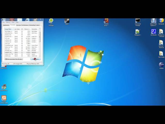Select the AvastUI.exe process row
The height and width of the screenshot is (124, 165).
click(x=22, y=37)
